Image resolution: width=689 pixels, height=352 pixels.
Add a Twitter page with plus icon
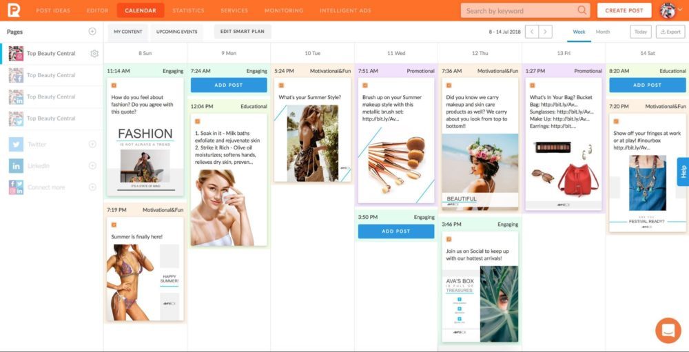92,144
